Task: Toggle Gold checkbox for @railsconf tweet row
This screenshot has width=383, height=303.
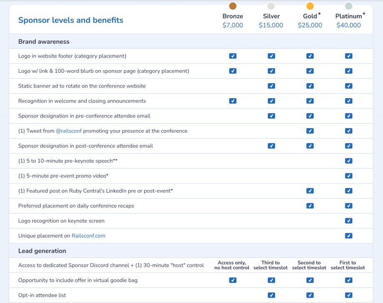Action: coord(310,131)
